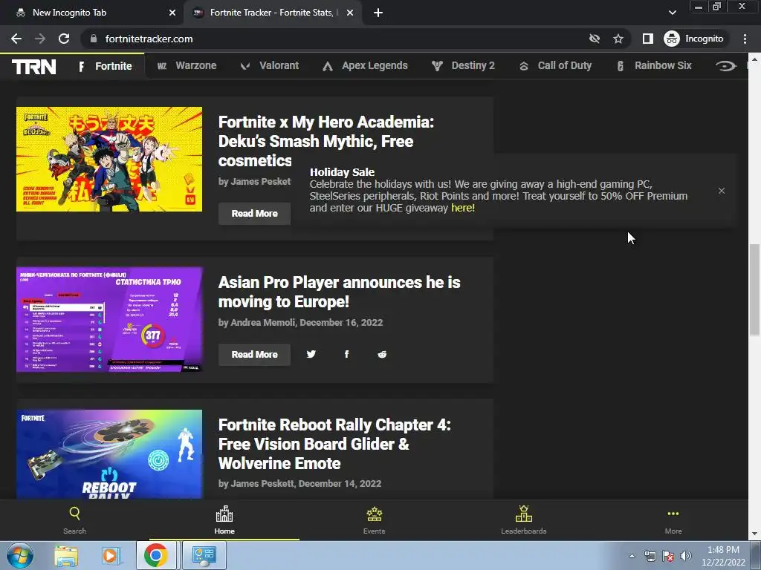Share Asian Pro Player article on Reddit
Screen dimensions: 761x570
tap(382, 354)
